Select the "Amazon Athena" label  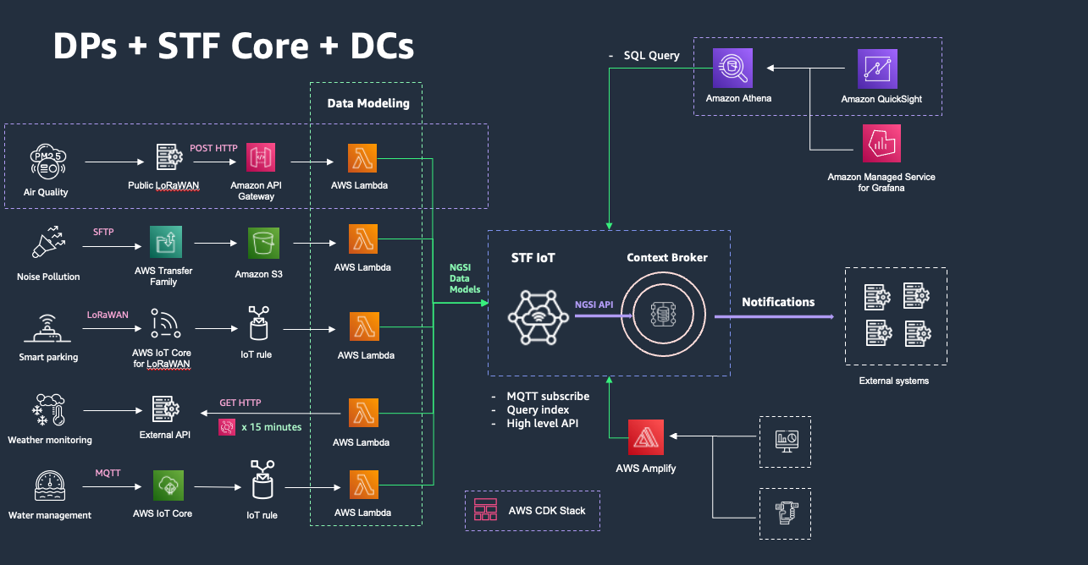(x=738, y=99)
